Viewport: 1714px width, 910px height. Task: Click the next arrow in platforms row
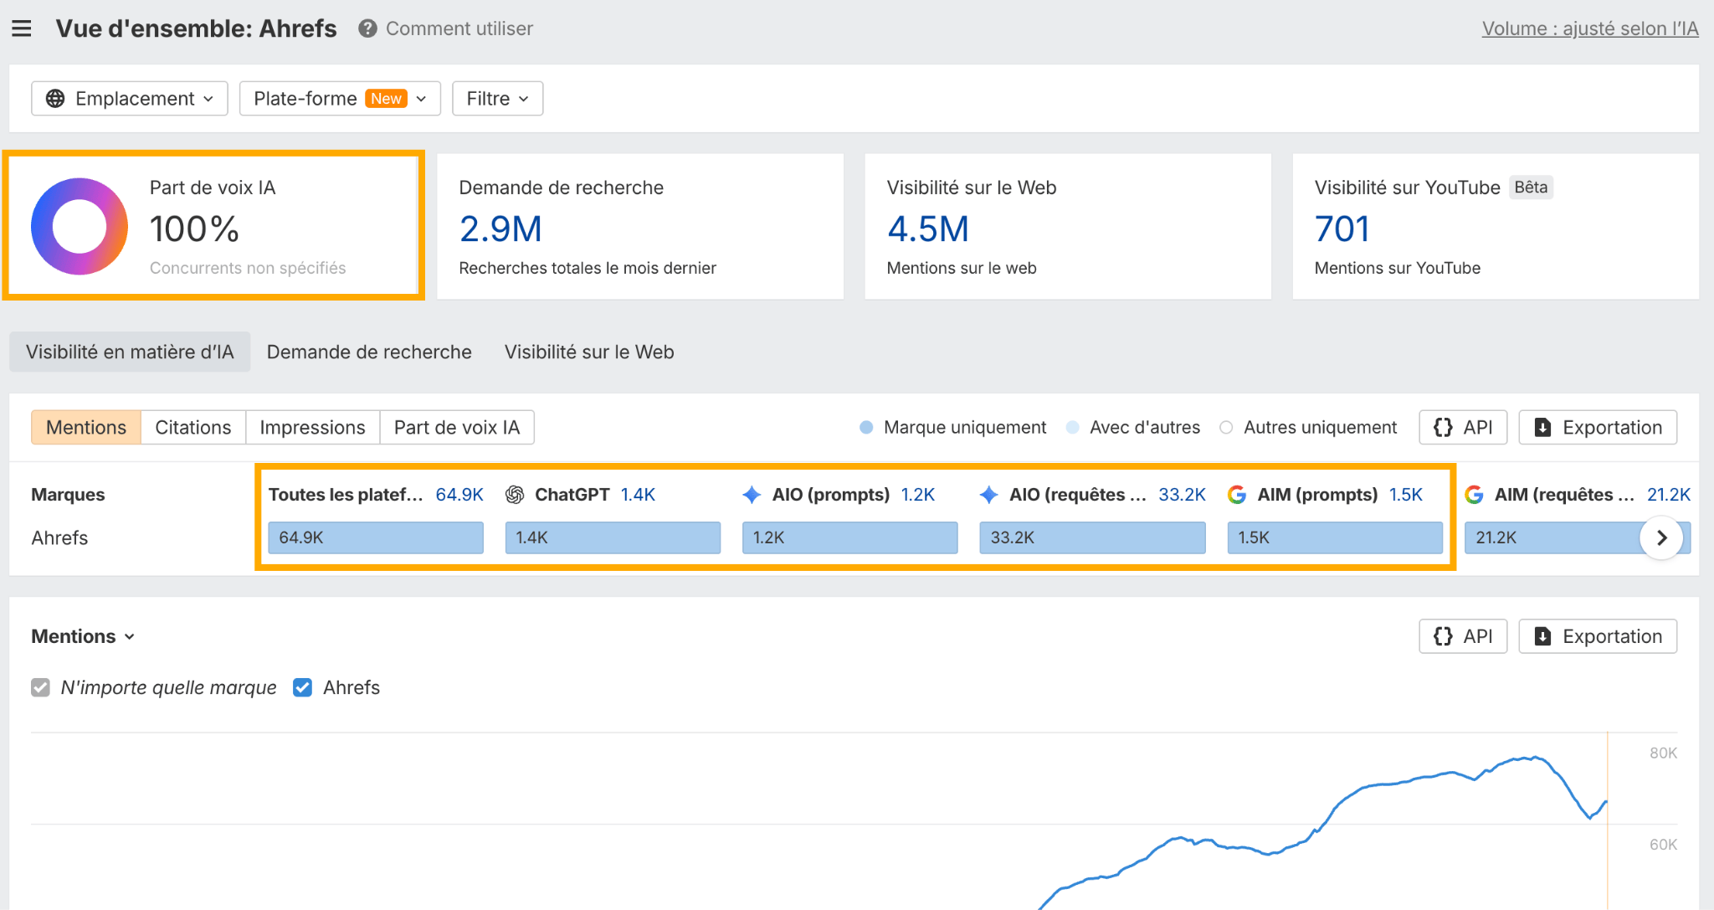click(1662, 537)
